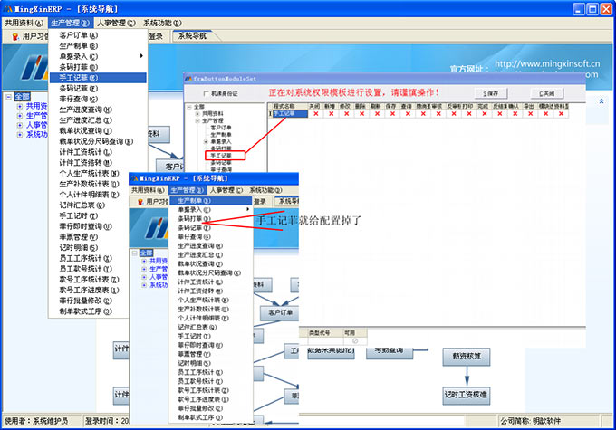The image size is (616, 430).
Task: Click 使用者: 系统维护员 in status bar
Action: coord(36,421)
